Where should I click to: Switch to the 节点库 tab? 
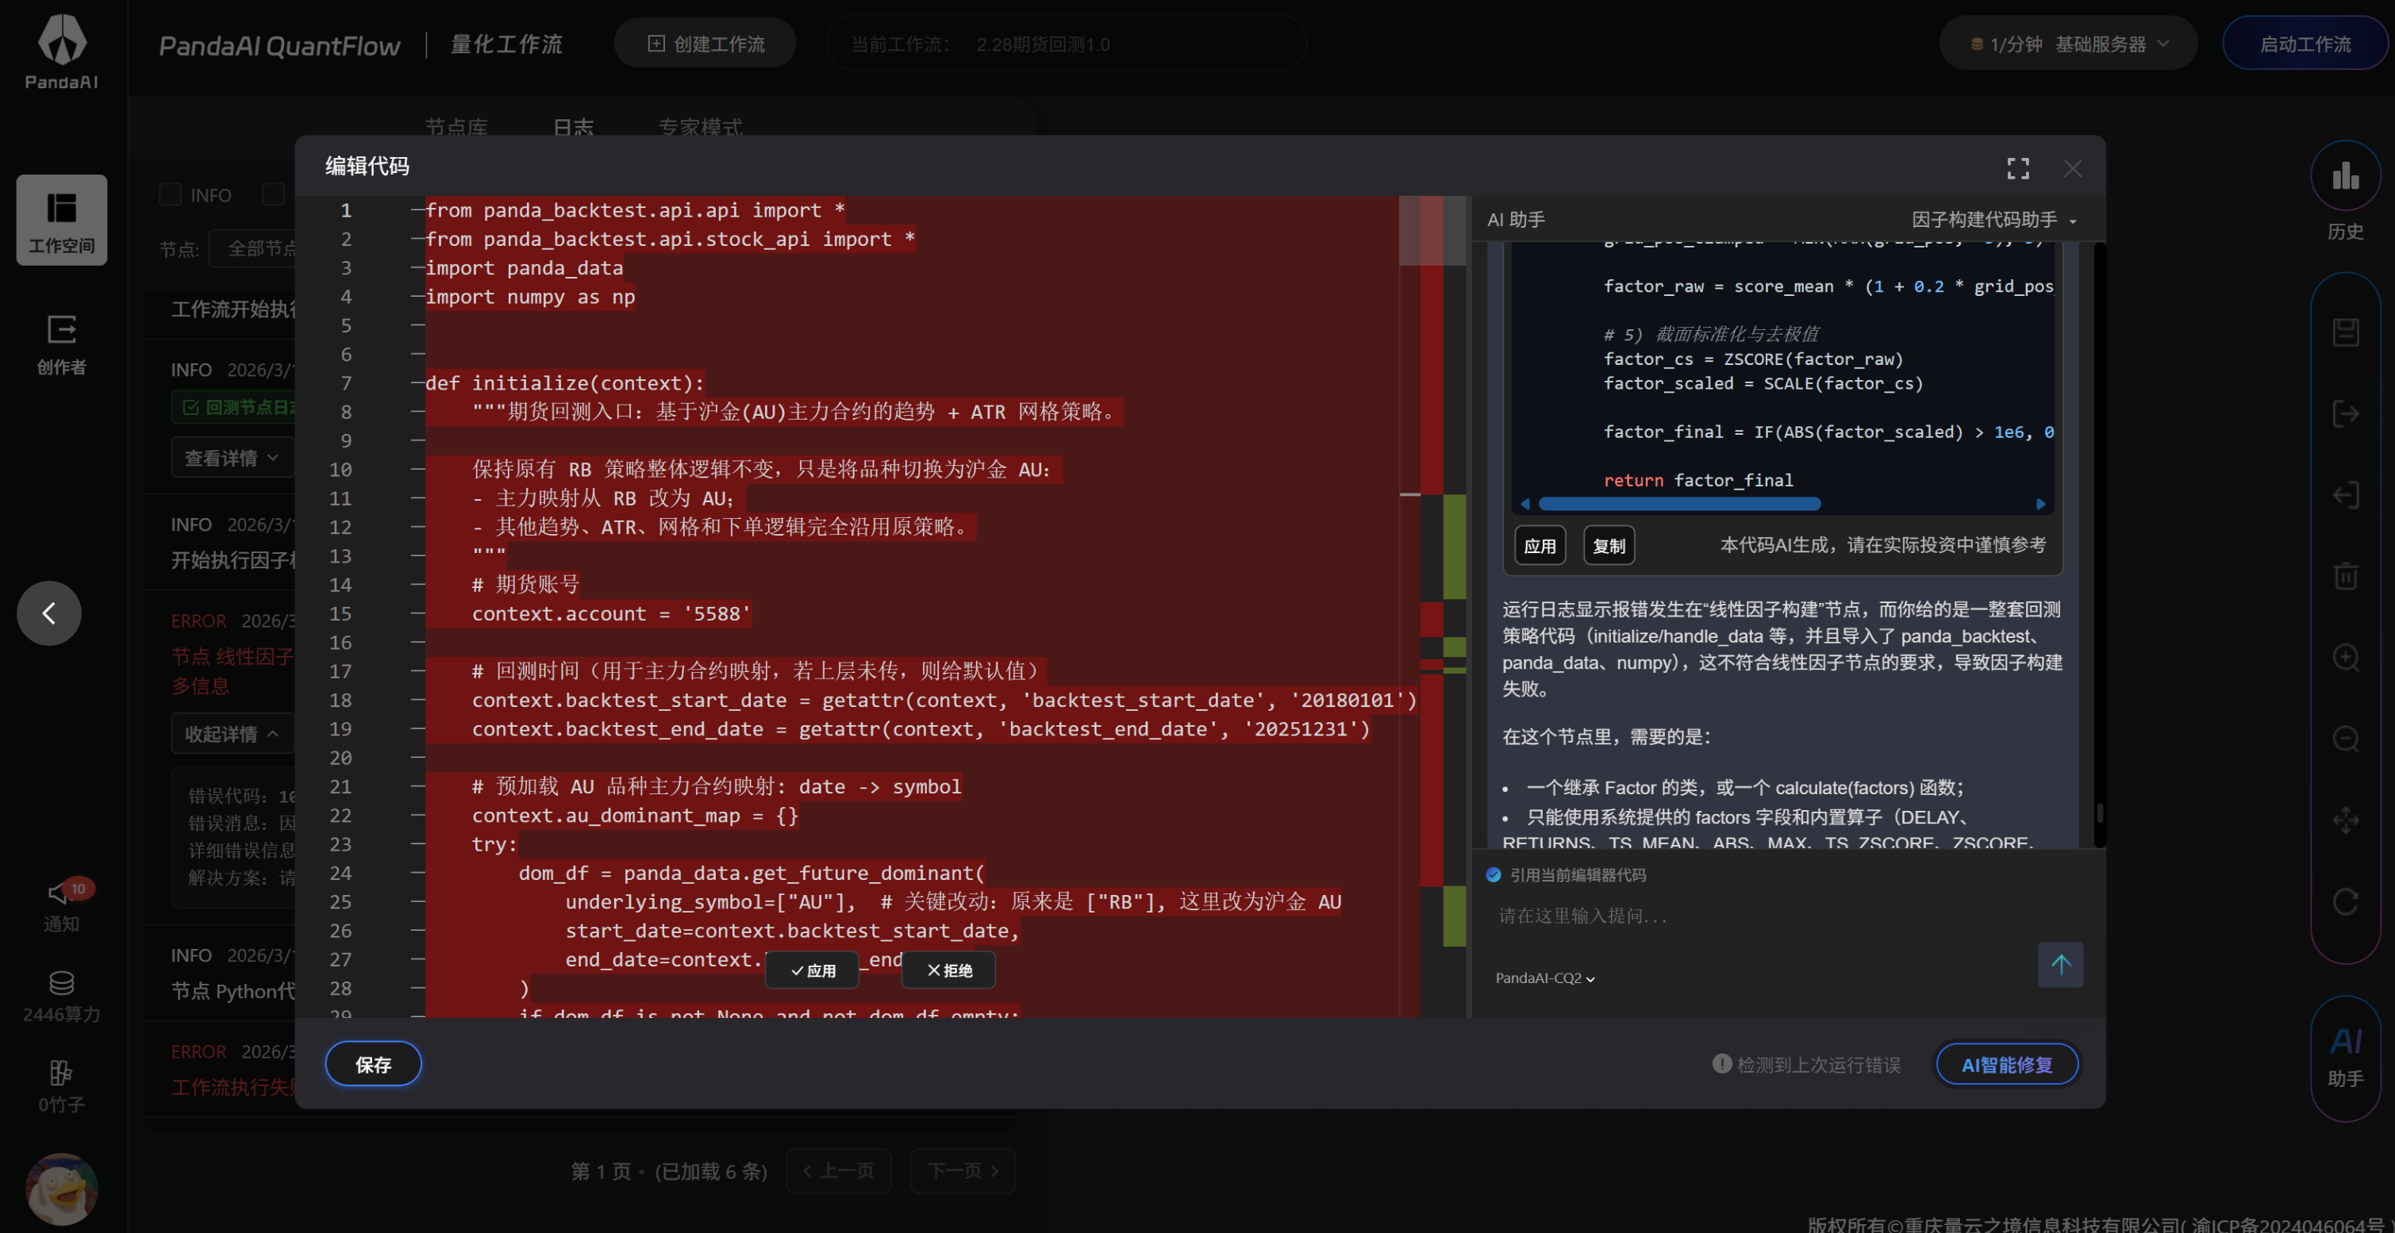click(456, 128)
